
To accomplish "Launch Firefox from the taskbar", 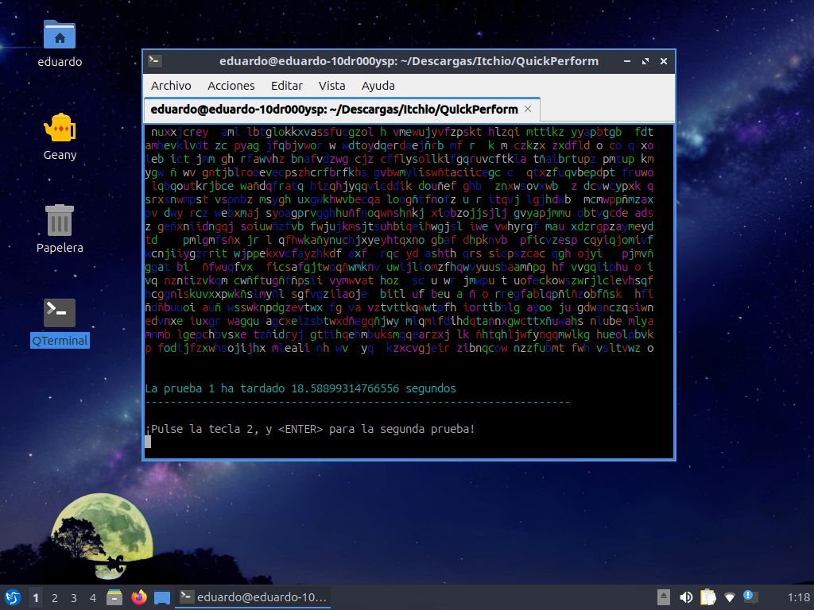I will coord(138,597).
